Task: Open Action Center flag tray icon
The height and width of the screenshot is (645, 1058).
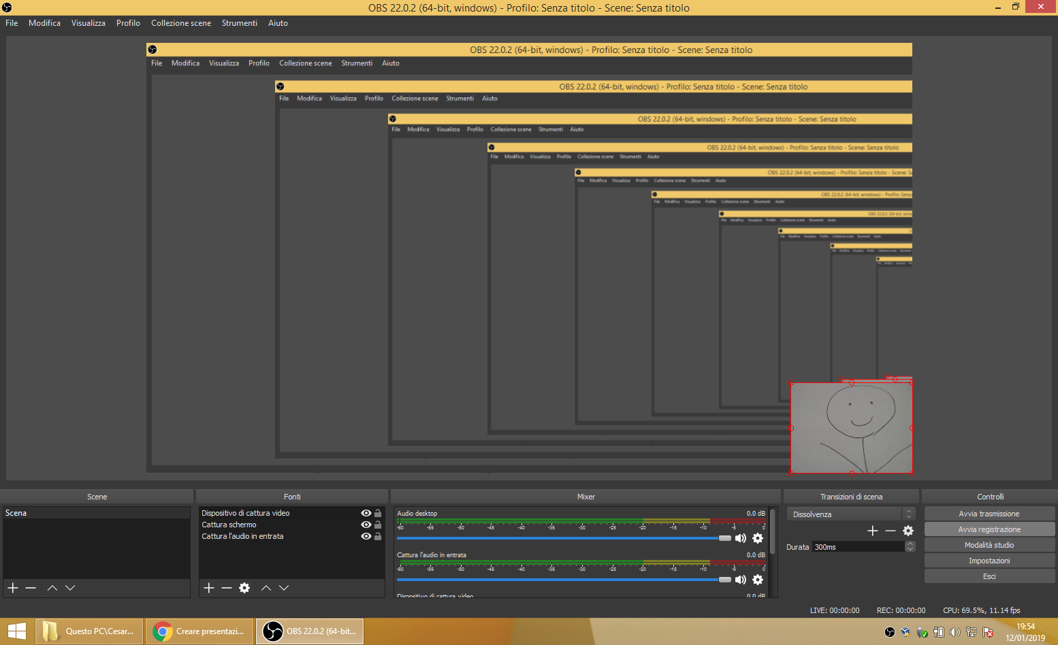Action: coord(988,632)
